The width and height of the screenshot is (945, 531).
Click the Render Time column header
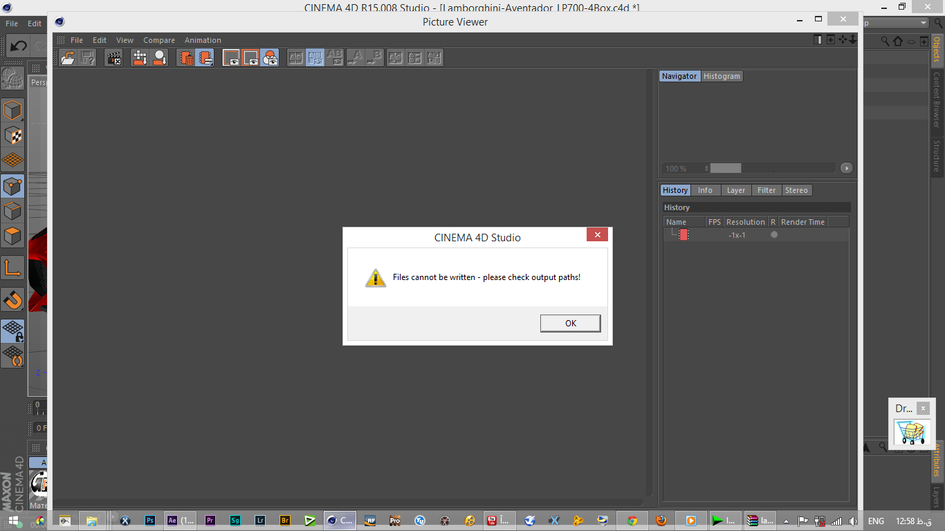(802, 222)
